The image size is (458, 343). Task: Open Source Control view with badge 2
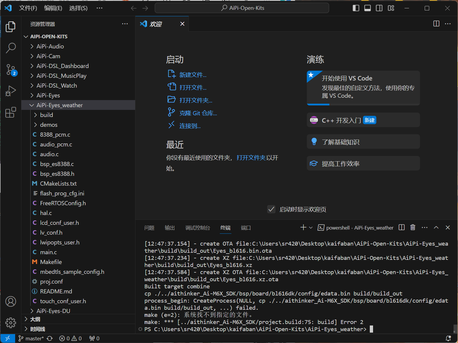[11, 70]
